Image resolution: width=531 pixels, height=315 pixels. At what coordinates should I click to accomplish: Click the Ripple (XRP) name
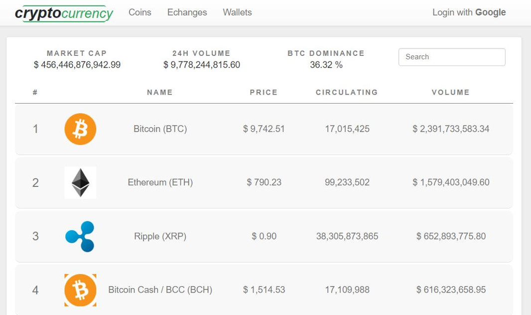[160, 236]
